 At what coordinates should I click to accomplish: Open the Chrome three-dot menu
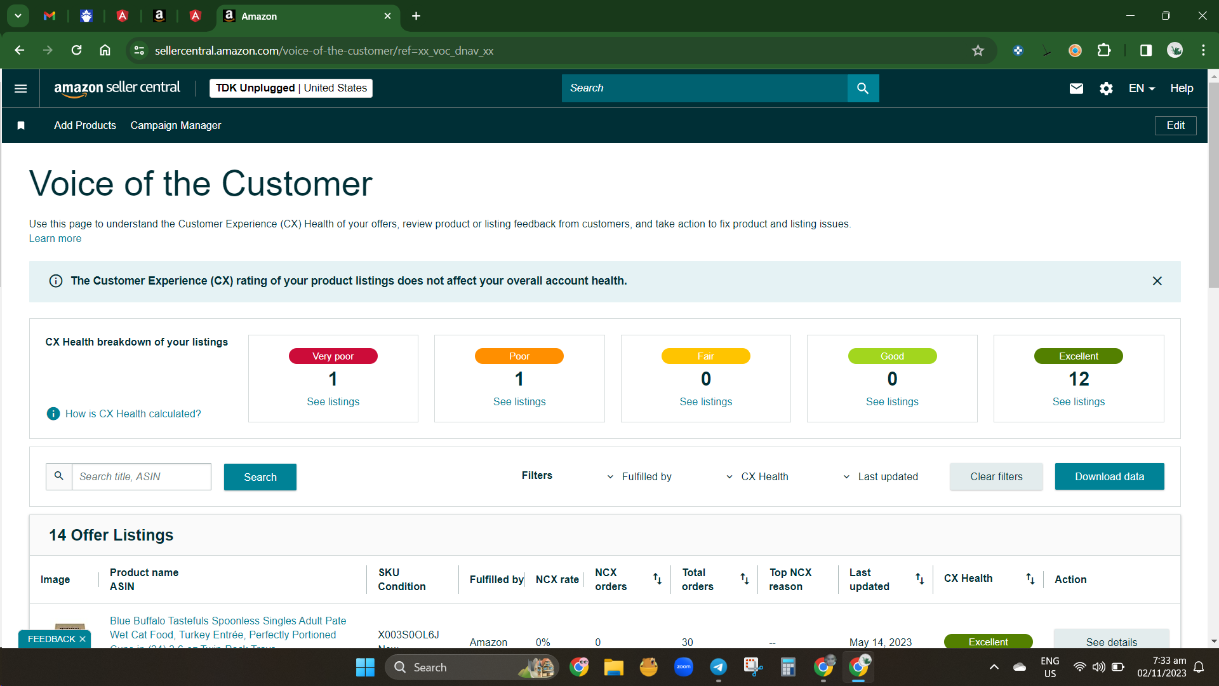click(x=1203, y=50)
